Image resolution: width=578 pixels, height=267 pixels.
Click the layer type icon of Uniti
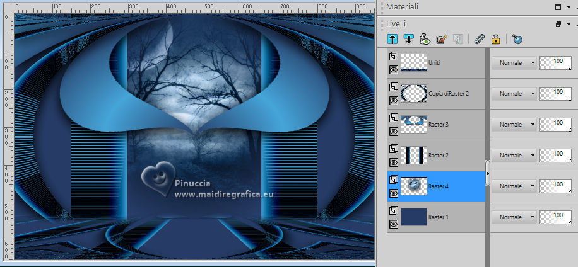click(394, 56)
